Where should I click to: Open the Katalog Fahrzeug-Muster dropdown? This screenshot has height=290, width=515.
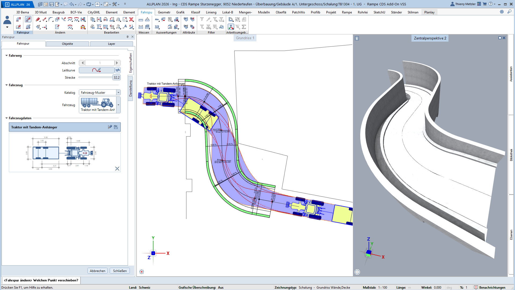(118, 92)
